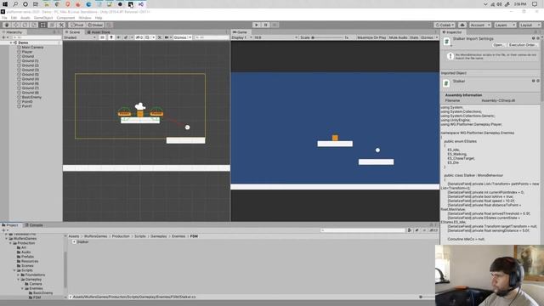Open the custom editor tools icon
The height and width of the screenshot is (306, 544).
61,25
